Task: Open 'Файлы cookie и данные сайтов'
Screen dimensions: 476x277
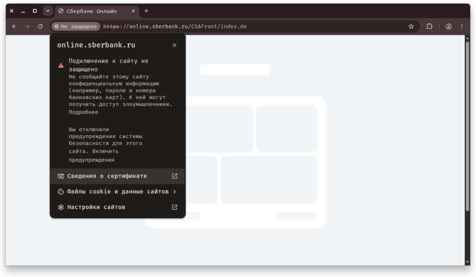Action: 118,192
